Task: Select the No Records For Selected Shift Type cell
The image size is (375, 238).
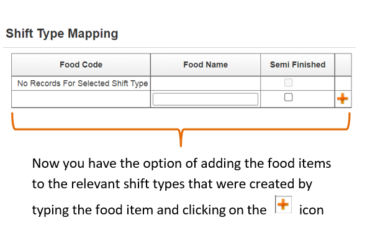Action: point(83,83)
